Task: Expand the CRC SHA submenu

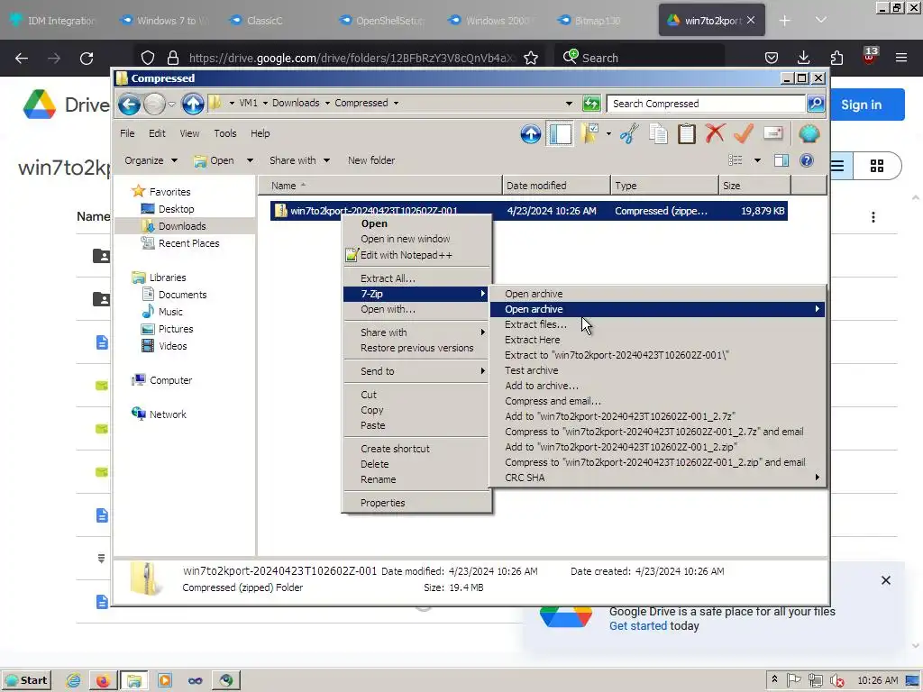Action: tap(657, 478)
